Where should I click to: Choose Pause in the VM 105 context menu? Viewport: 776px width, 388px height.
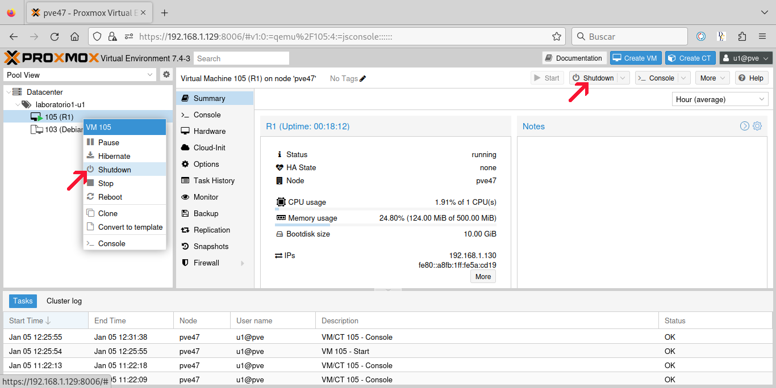coord(124,142)
